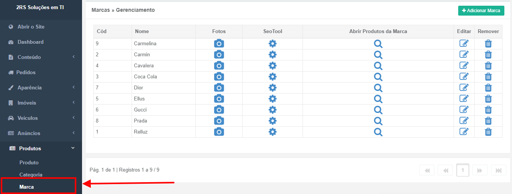Remove the Dior brand with trash icon
Viewport: 512px width, 194px height.
(x=488, y=87)
